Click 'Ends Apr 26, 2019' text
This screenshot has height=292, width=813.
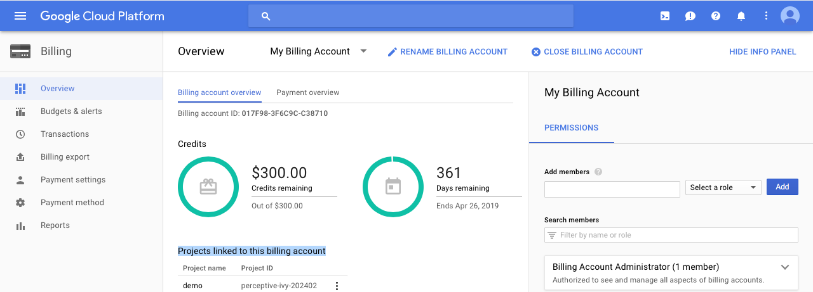[x=467, y=206]
